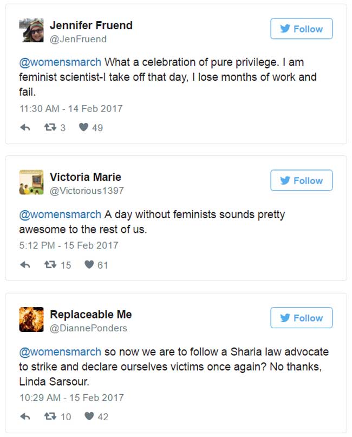Reply to Jennifer Fruend's tweet
The image size is (352, 437).
point(25,128)
